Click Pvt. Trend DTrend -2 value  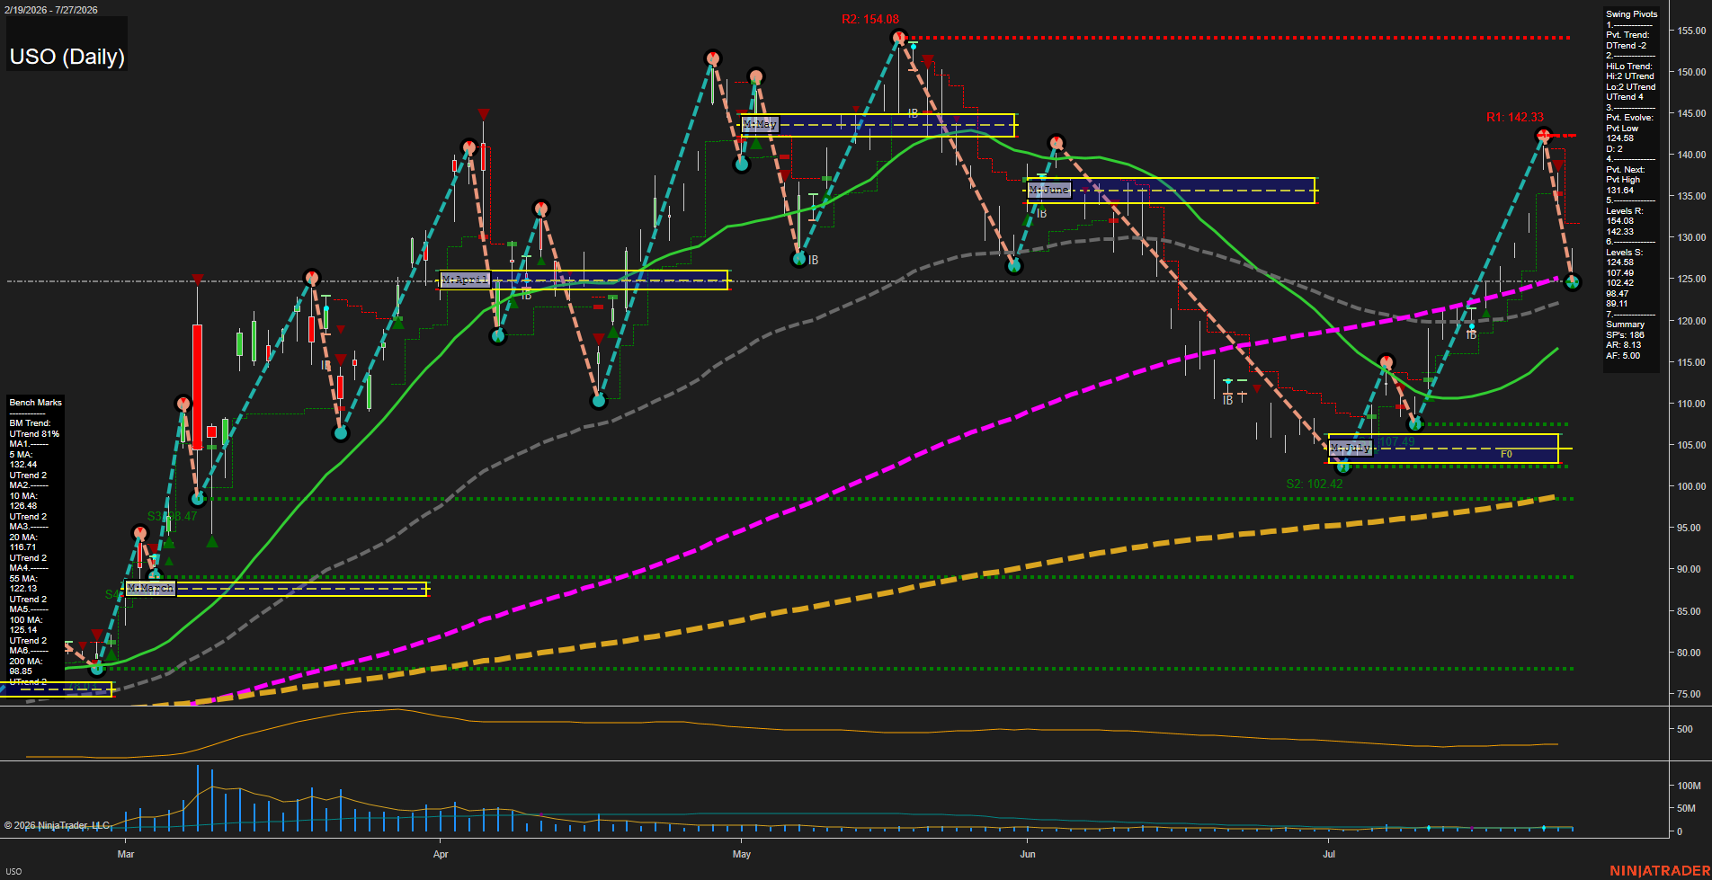coord(1626,46)
